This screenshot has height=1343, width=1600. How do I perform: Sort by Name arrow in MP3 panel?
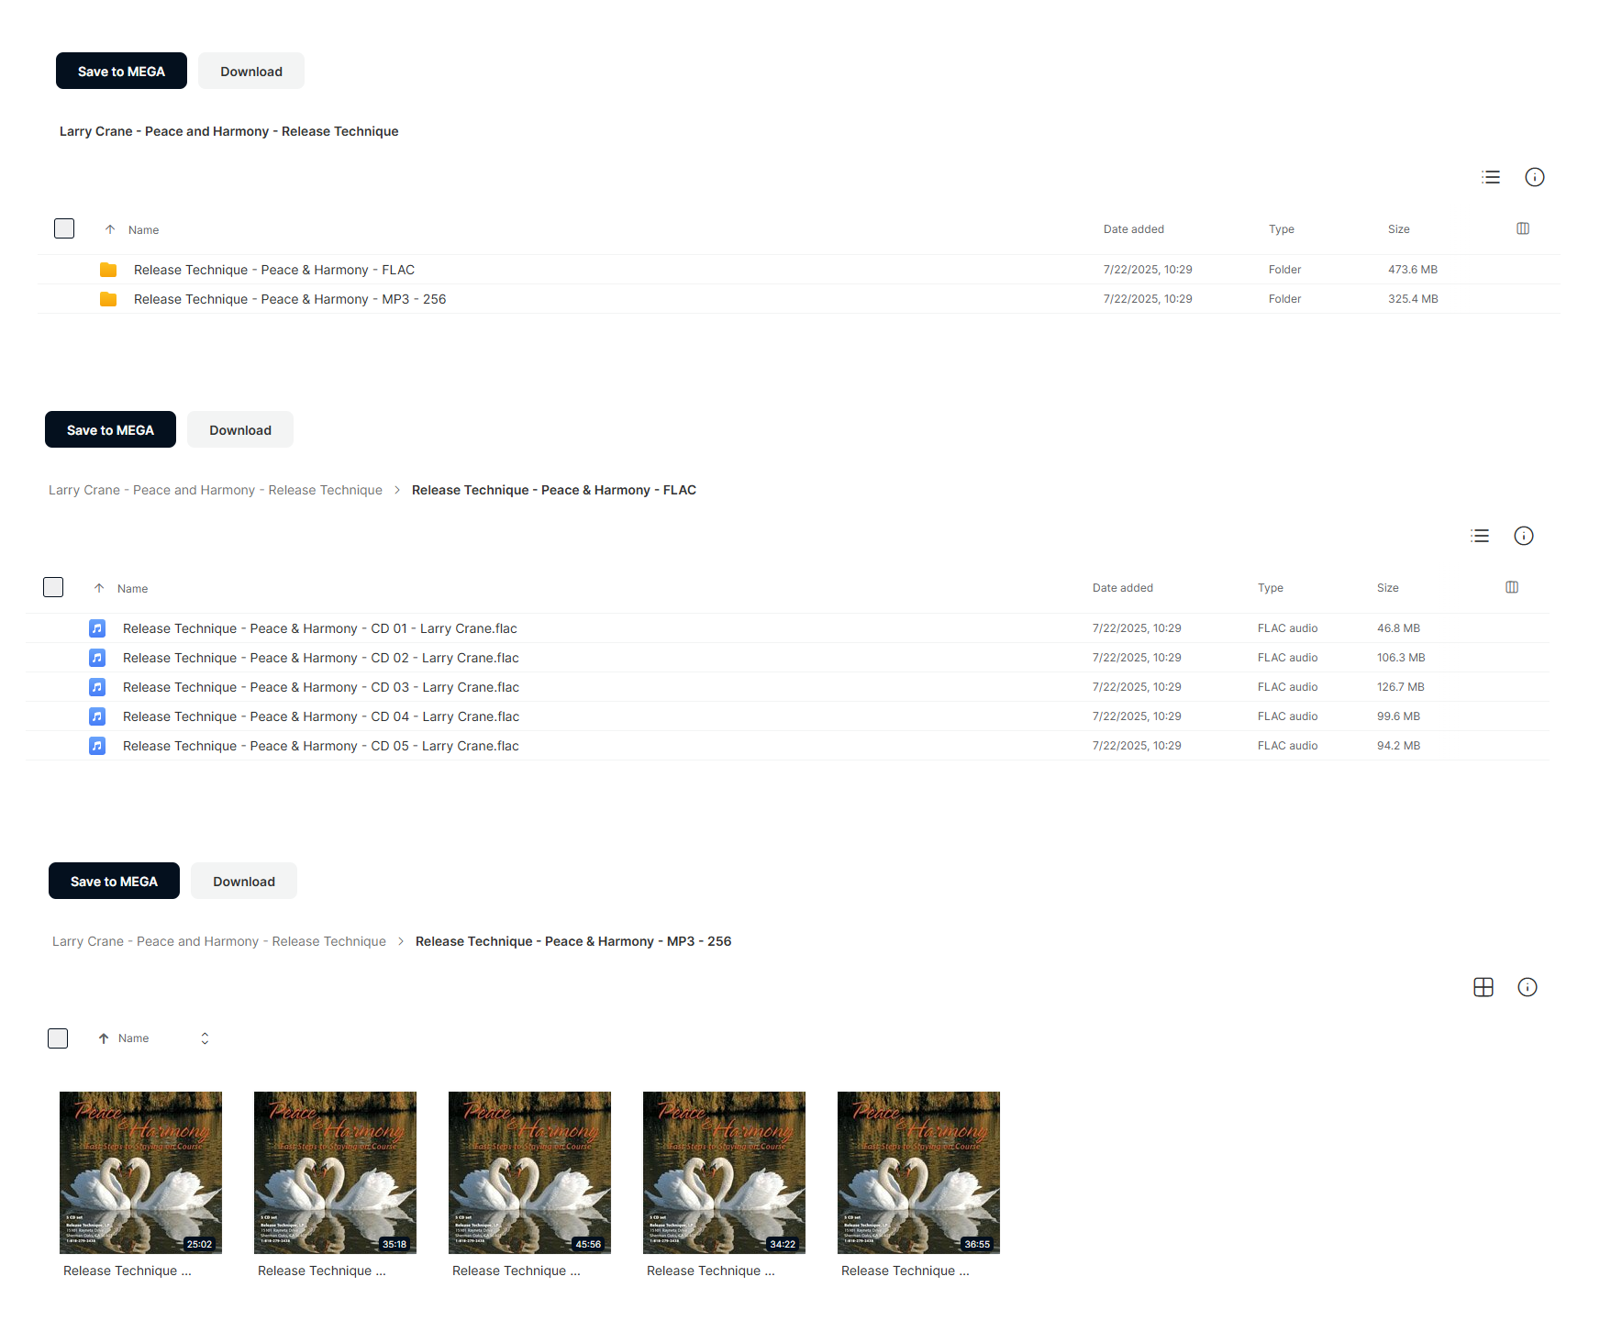point(104,1038)
